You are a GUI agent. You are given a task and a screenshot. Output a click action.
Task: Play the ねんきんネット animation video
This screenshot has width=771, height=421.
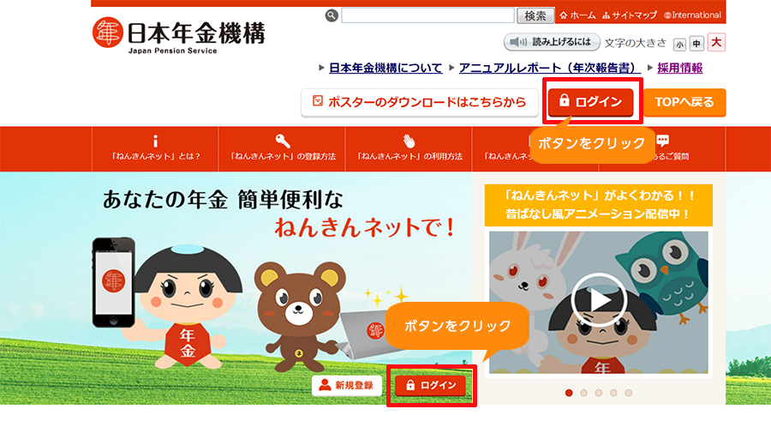click(x=598, y=300)
